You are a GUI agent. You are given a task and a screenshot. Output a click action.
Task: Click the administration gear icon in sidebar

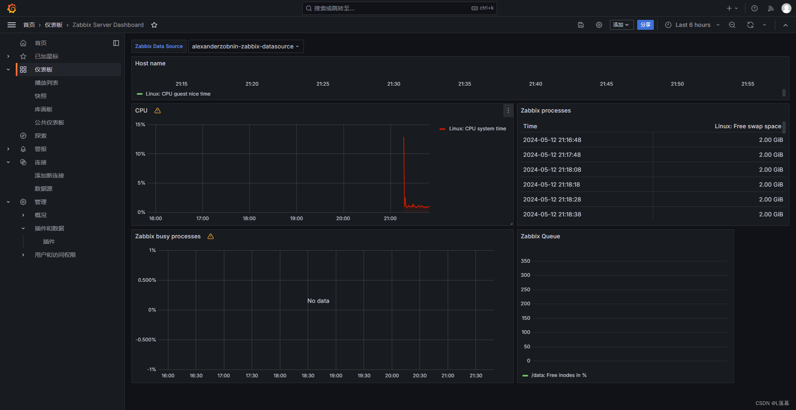tap(23, 202)
